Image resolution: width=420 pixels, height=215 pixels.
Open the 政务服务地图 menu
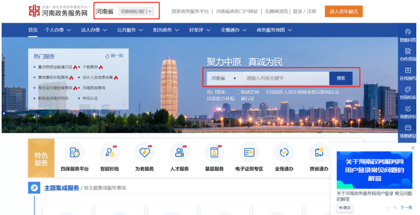(273, 30)
